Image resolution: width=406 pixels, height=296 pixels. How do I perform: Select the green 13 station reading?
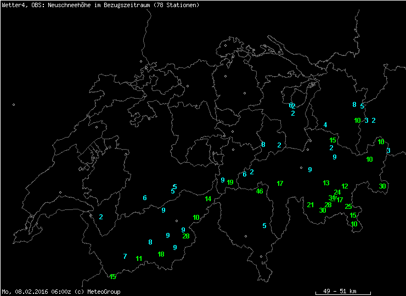click(x=326, y=183)
